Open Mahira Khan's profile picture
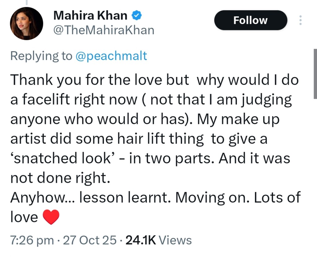 pyautogui.click(x=26, y=23)
